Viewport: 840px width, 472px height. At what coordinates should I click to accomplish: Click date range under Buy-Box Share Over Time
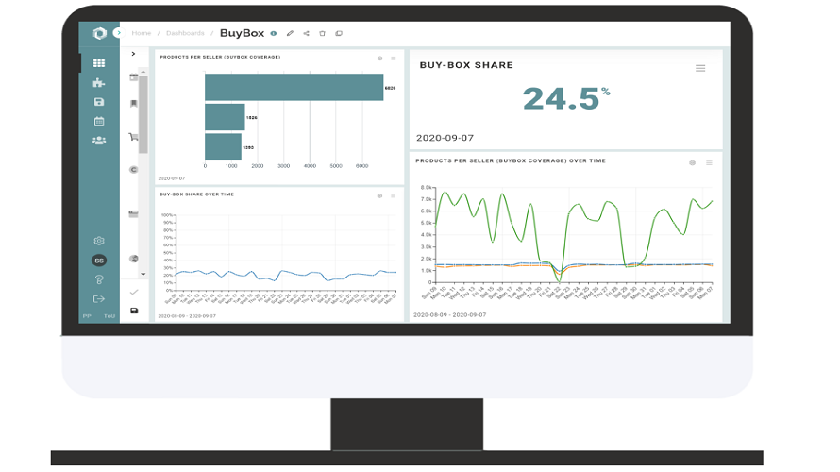187,316
